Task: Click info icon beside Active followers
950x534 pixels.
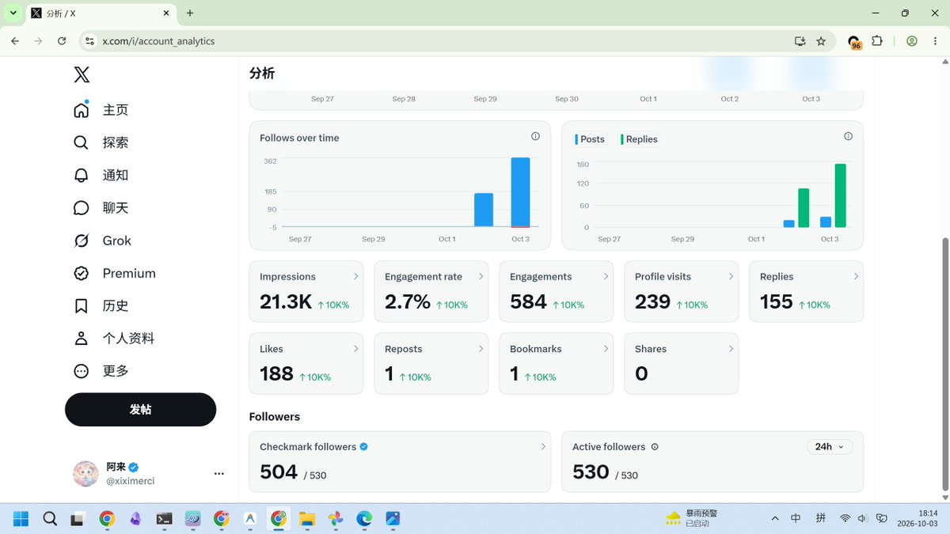Action: point(655,447)
